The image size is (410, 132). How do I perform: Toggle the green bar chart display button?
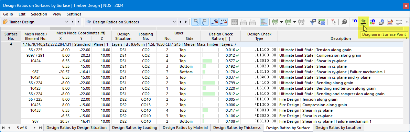tap(264, 22)
